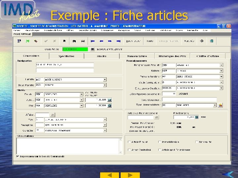Click the calculator icon in the Achat row
The image size is (238, 178).
(x=109, y=100)
